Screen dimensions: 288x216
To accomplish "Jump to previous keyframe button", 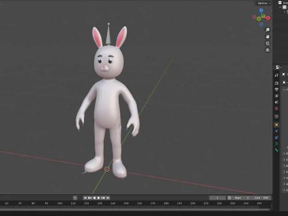I will tap(90, 198).
